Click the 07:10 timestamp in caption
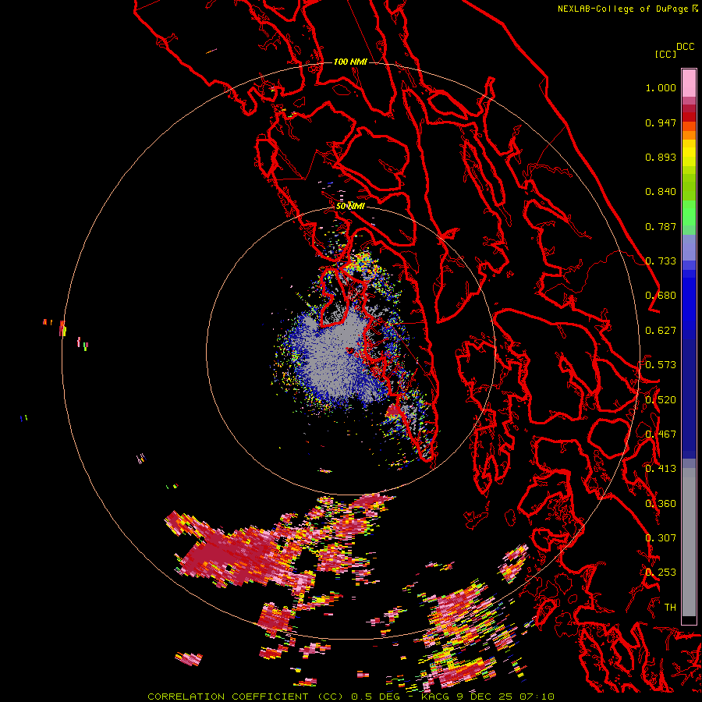702x702 pixels. click(x=537, y=697)
